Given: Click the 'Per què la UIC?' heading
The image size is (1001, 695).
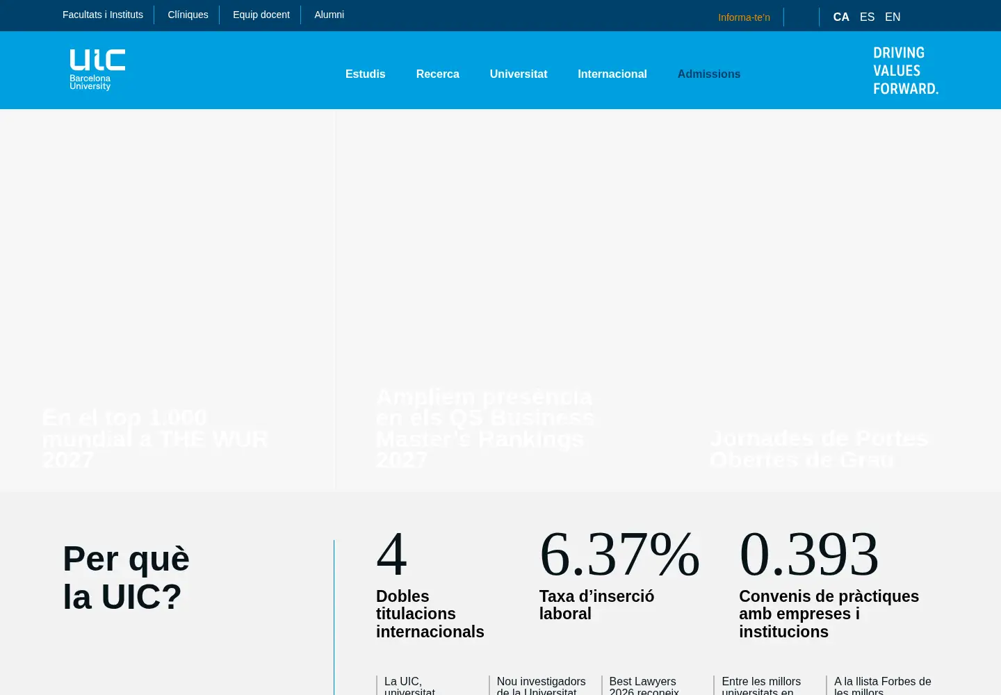Looking at the screenshot, I should tap(126, 578).
